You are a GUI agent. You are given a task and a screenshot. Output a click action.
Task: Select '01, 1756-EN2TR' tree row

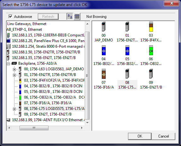[50, 75]
